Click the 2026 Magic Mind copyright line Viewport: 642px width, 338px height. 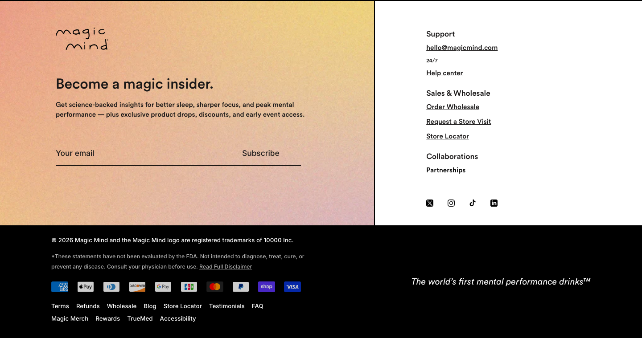[x=173, y=240]
